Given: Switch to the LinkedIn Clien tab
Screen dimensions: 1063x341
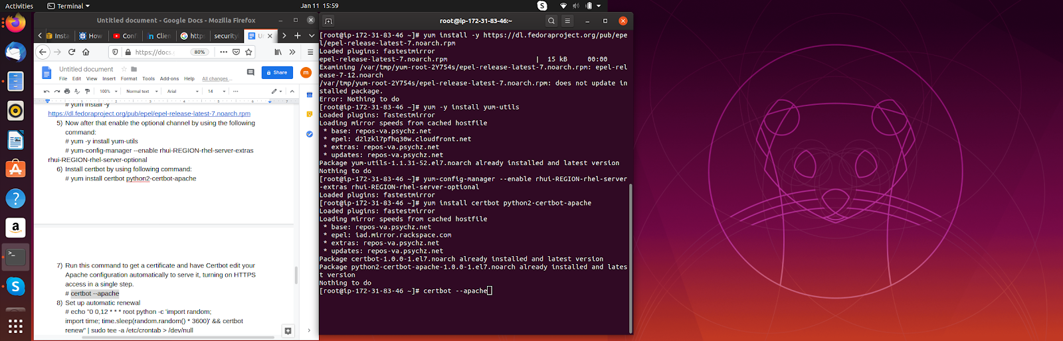Looking at the screenshot, I should tap(159, 36).
